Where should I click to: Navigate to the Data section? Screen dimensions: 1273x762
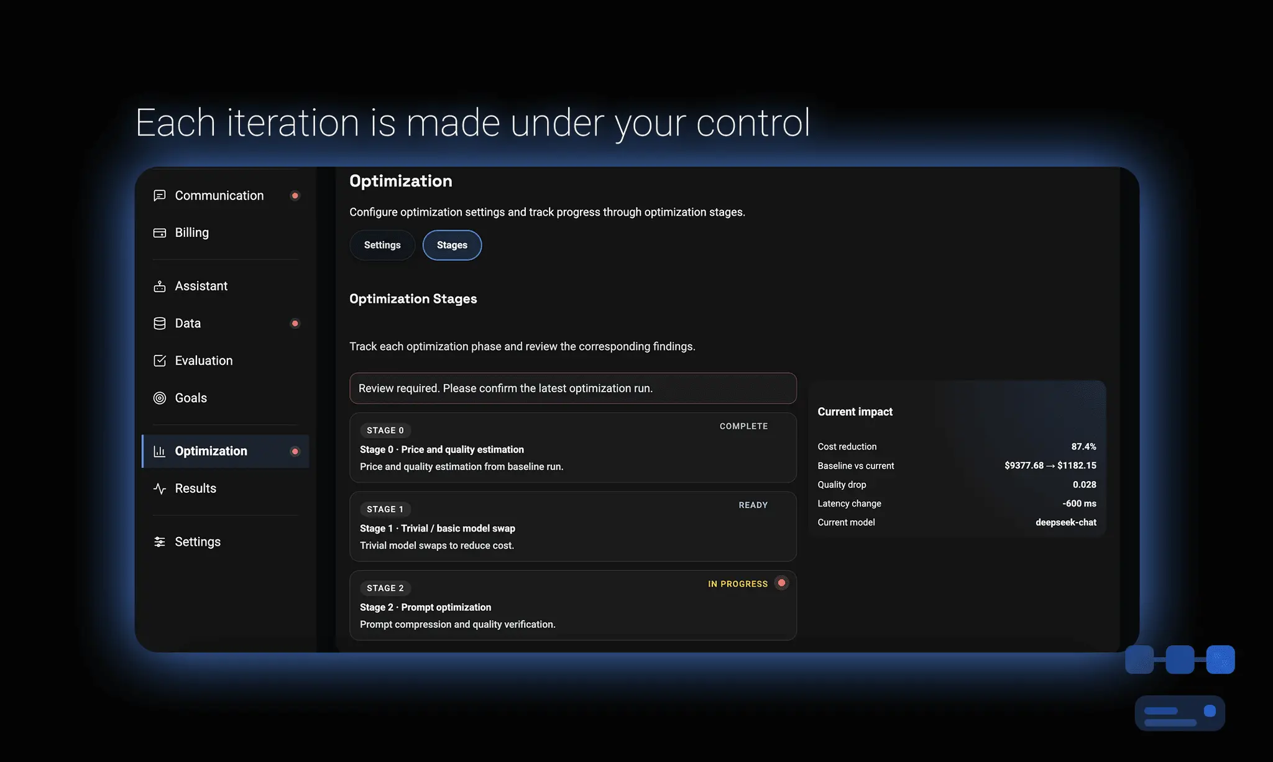(226, 324)
